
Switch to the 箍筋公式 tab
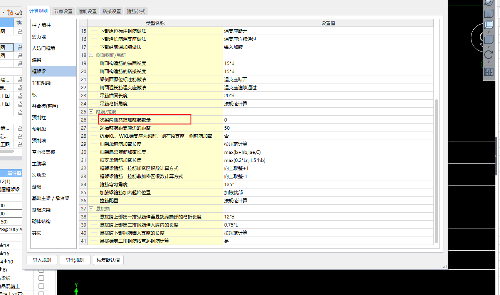click(x=136, y=12)
